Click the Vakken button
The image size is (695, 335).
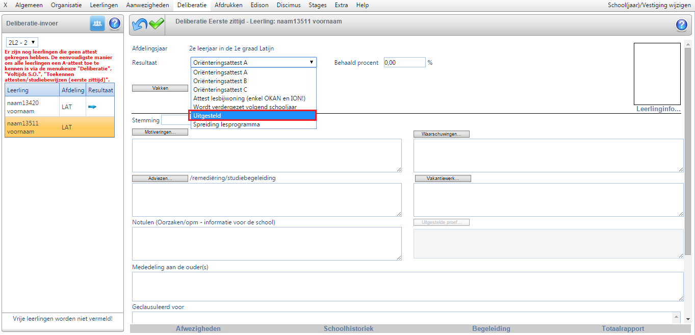160,88
